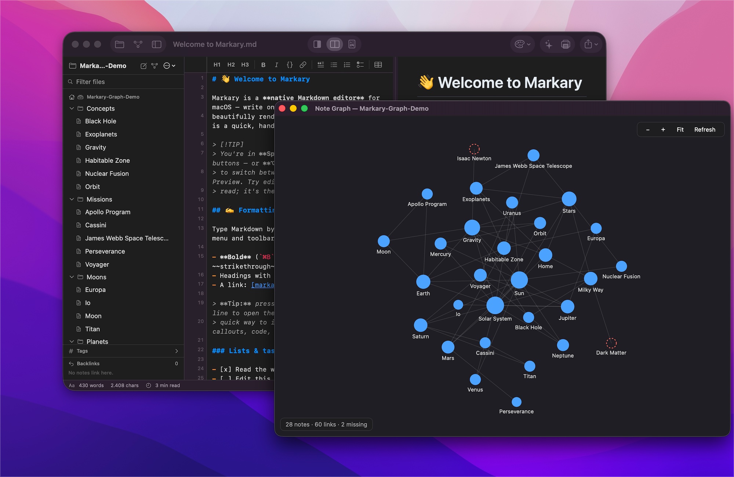Select the Sun node in graph
The height and width of the screenshot is (477, 734).
tap(519, 280)
